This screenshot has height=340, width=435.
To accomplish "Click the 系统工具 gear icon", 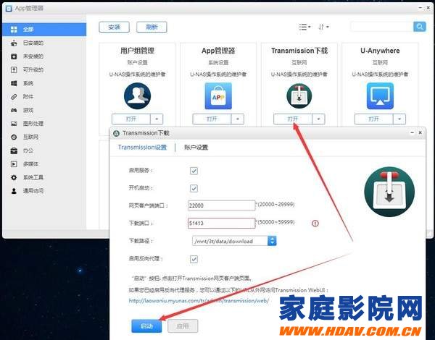I will (x=14, y=177).
